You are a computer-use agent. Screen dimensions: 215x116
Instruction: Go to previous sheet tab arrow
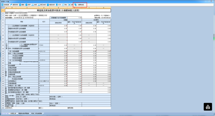(4, 114)
